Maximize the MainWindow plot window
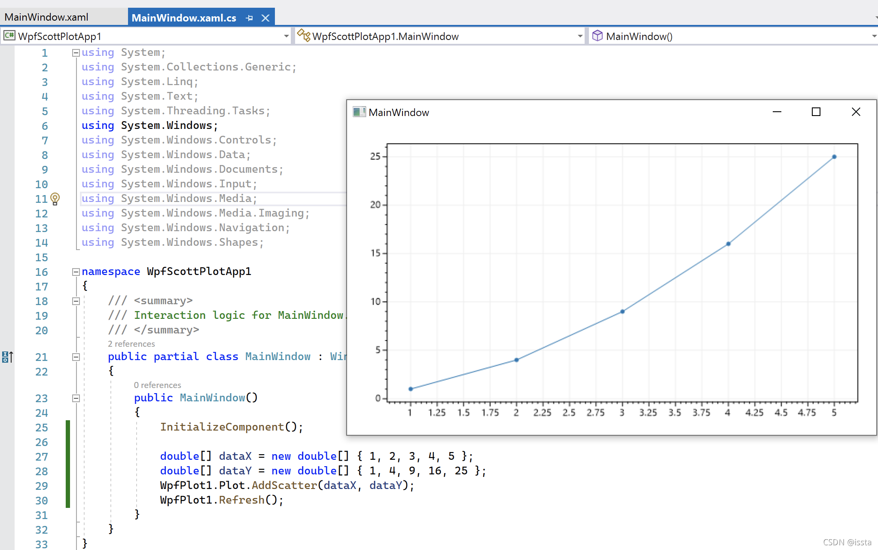Viewport: 878px width, 550px height. (x=816, y=112)
